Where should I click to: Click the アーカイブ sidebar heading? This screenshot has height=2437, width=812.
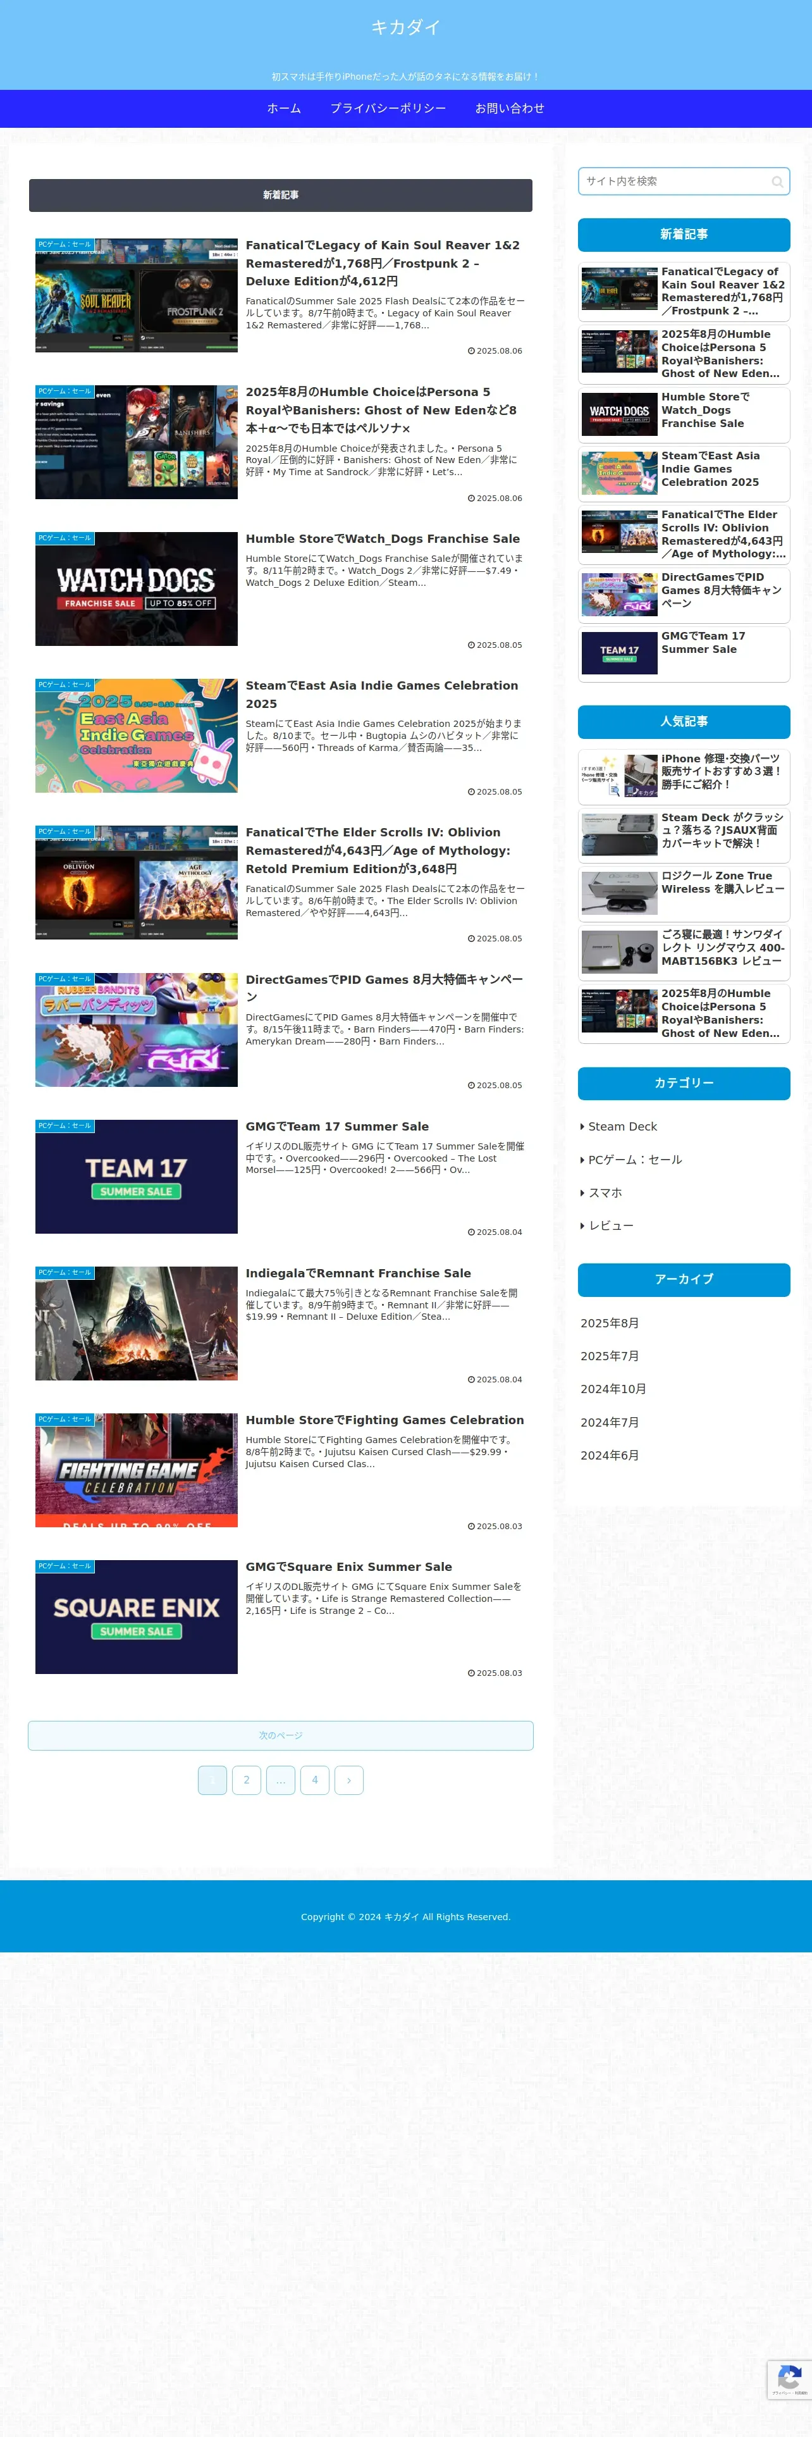684,1279
